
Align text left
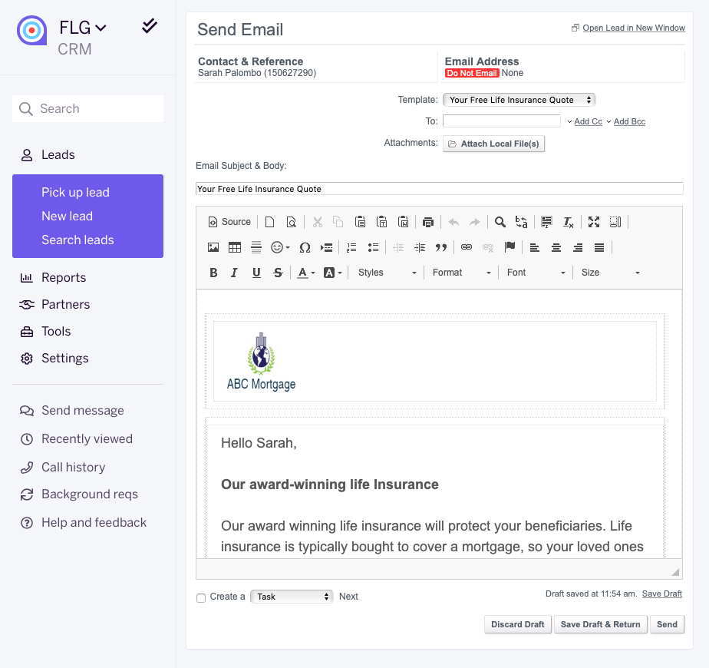coord(535,247)
